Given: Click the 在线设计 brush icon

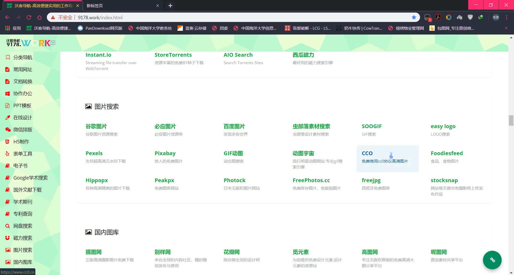Looking at the screenshot, I should [8, 117].
